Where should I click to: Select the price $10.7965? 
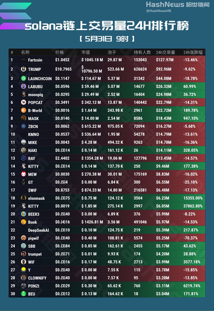(63, 69)
